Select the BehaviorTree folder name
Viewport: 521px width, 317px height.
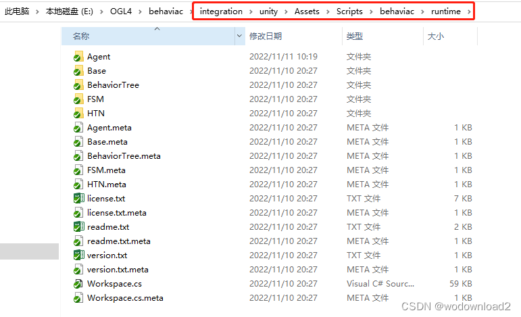(x=113, y=85)
